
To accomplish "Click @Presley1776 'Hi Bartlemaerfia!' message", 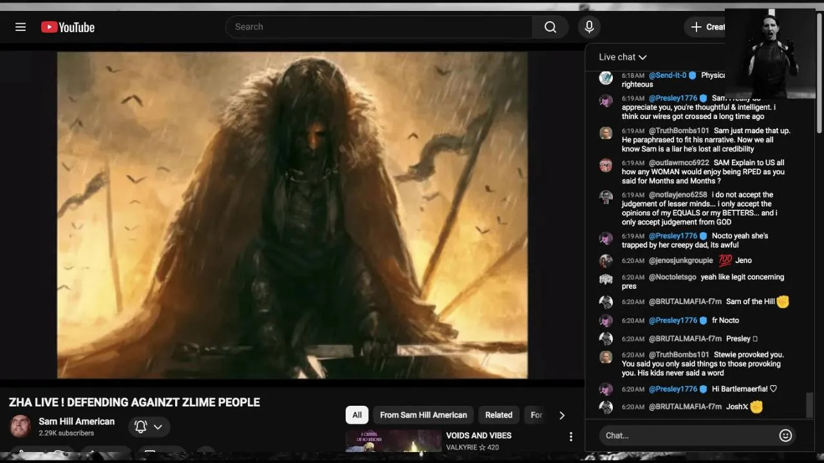I will click(745, 389).
